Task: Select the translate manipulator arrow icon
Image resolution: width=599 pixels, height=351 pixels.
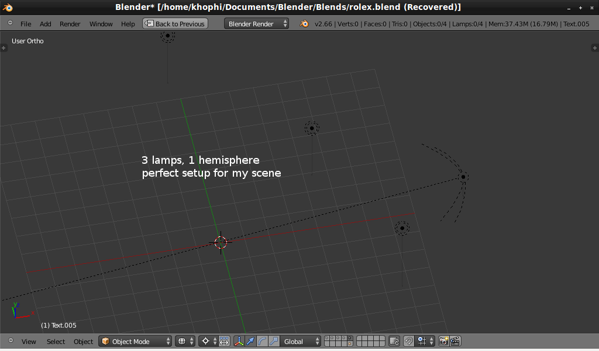Action: [250, 341]
